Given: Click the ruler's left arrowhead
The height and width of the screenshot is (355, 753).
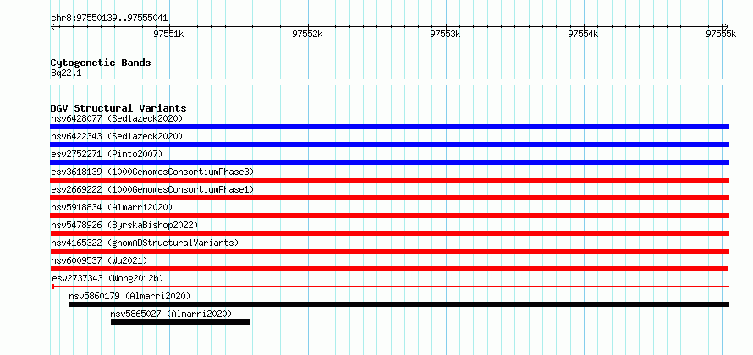Looking at the screenshot, I should [x=52, y=26].
